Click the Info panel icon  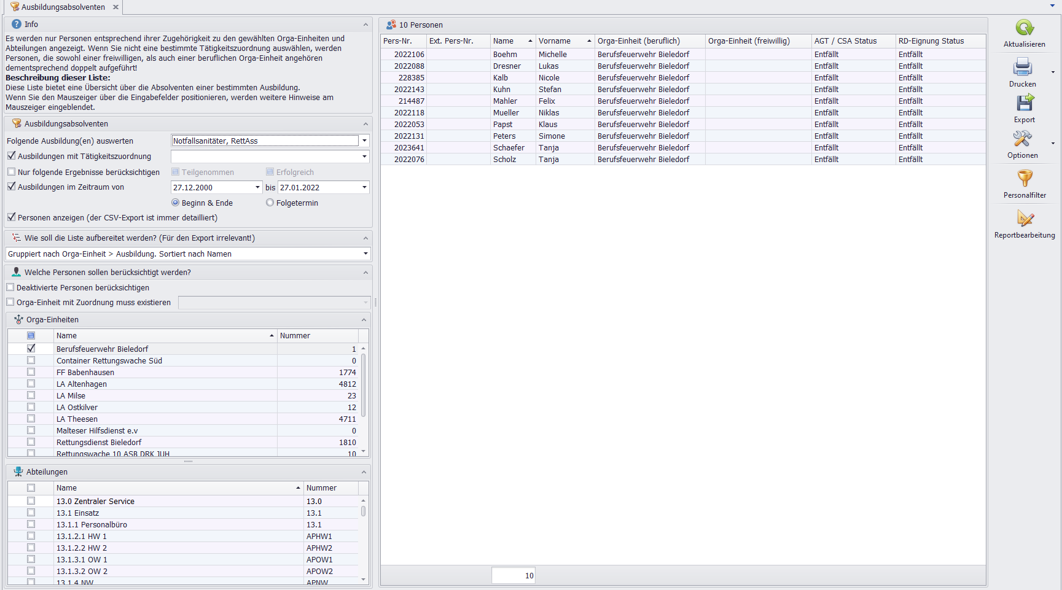[x=17, y=24]
